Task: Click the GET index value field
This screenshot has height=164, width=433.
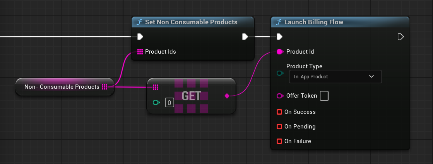Action: pos(169,102)
